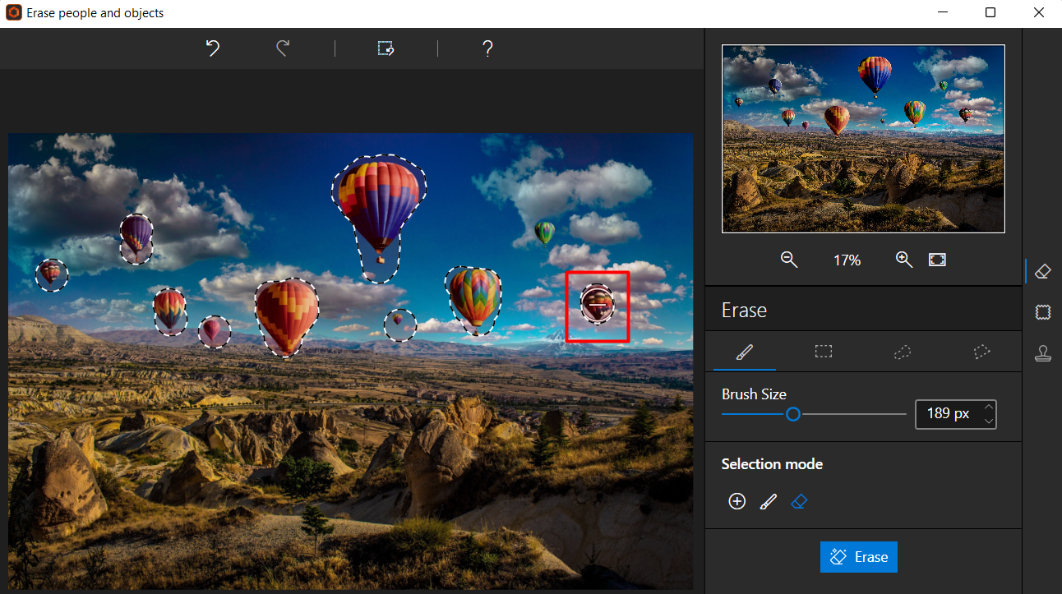1062x594 pixels.
Task: Choose the subtract eraser selection mode
Action: click(x=798, y=501)
